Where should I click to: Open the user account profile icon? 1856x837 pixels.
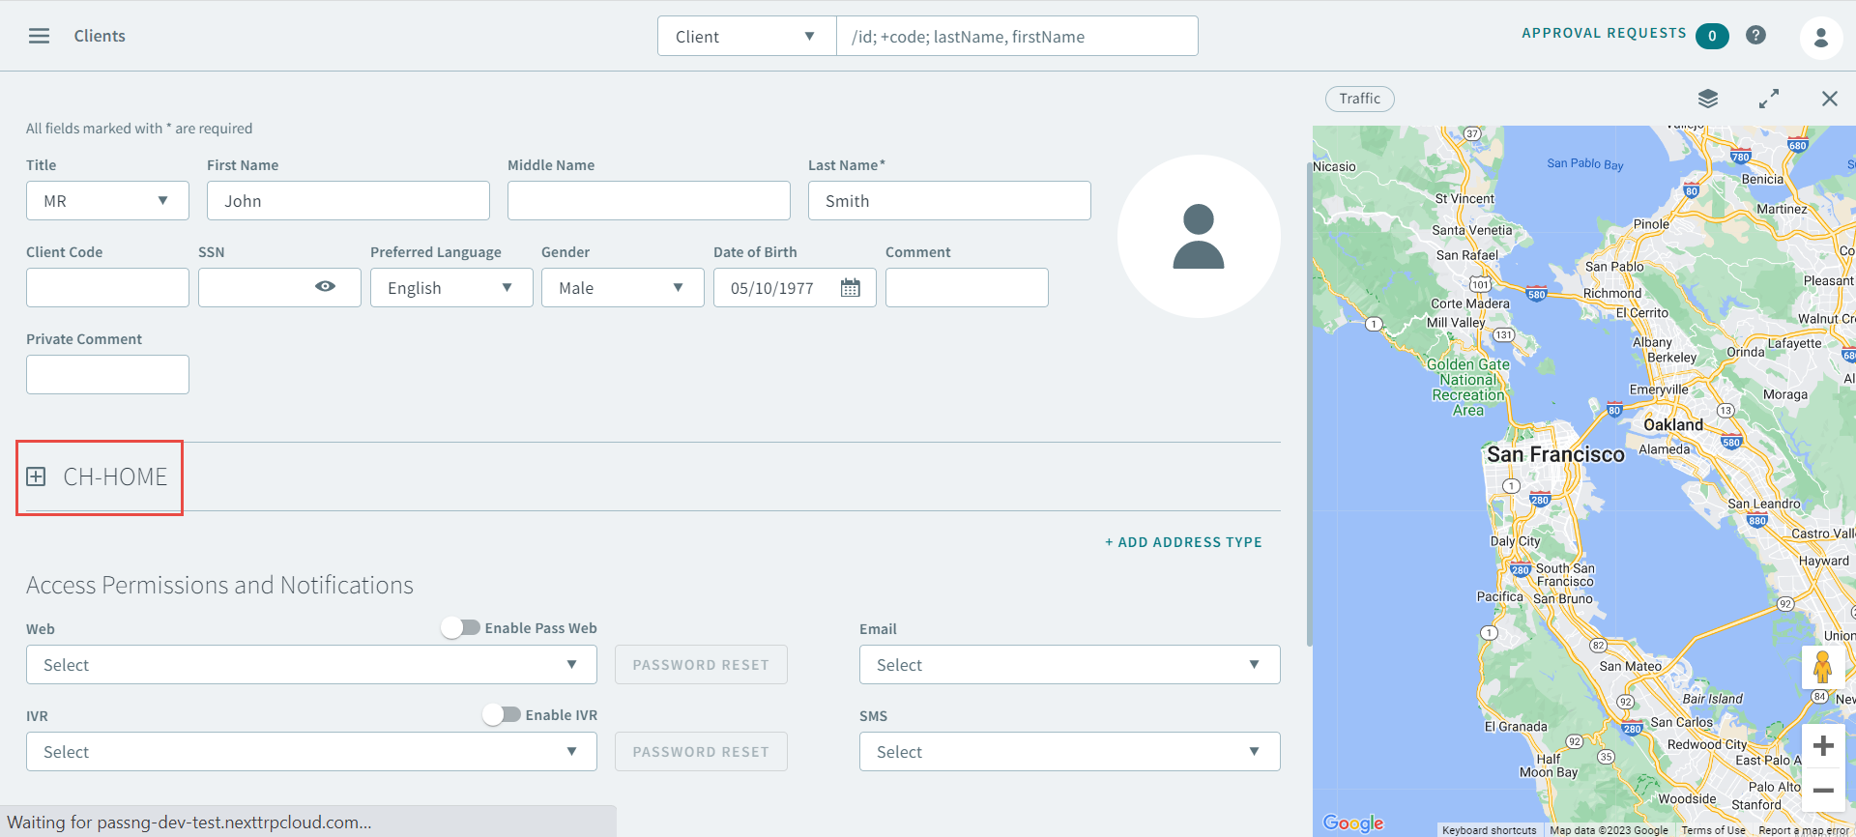point(1820,38)
